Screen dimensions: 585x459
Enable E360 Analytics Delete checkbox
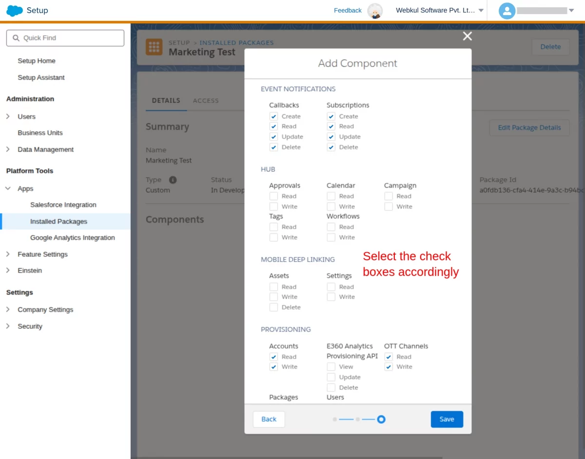coord(331,387)
